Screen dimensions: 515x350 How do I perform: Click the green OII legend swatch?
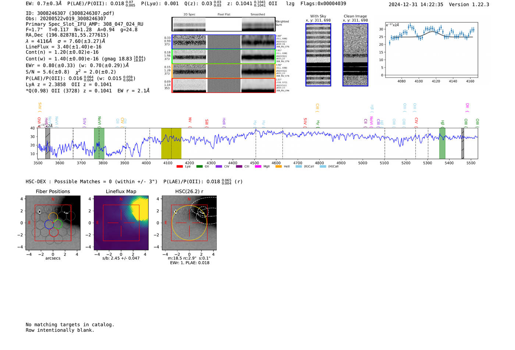point(199,166)
